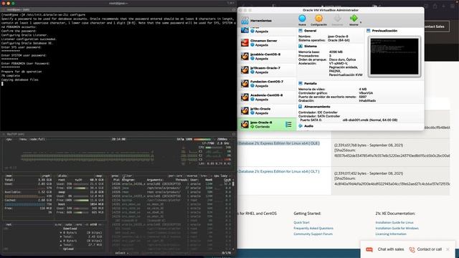Dismiss the chat popup with its X
Screen dimensions: 459x258
click(x=448, y=249)
